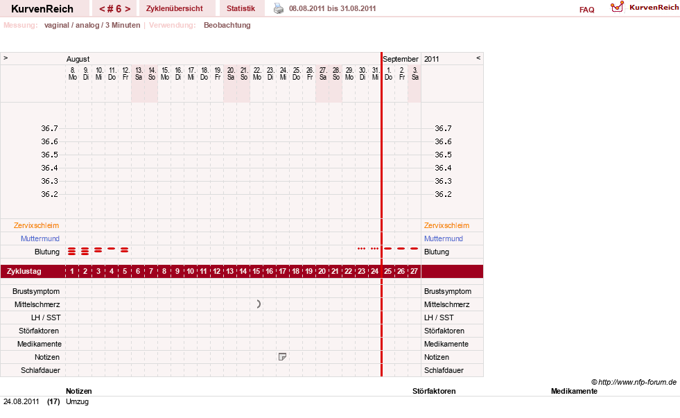The height and width of the screenshot is (418, 680).
Task: Click the September month header
Action: [x=400, y=59]
